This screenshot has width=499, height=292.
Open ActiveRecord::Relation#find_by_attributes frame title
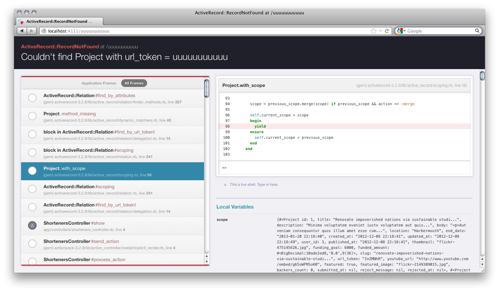point(89,95)
